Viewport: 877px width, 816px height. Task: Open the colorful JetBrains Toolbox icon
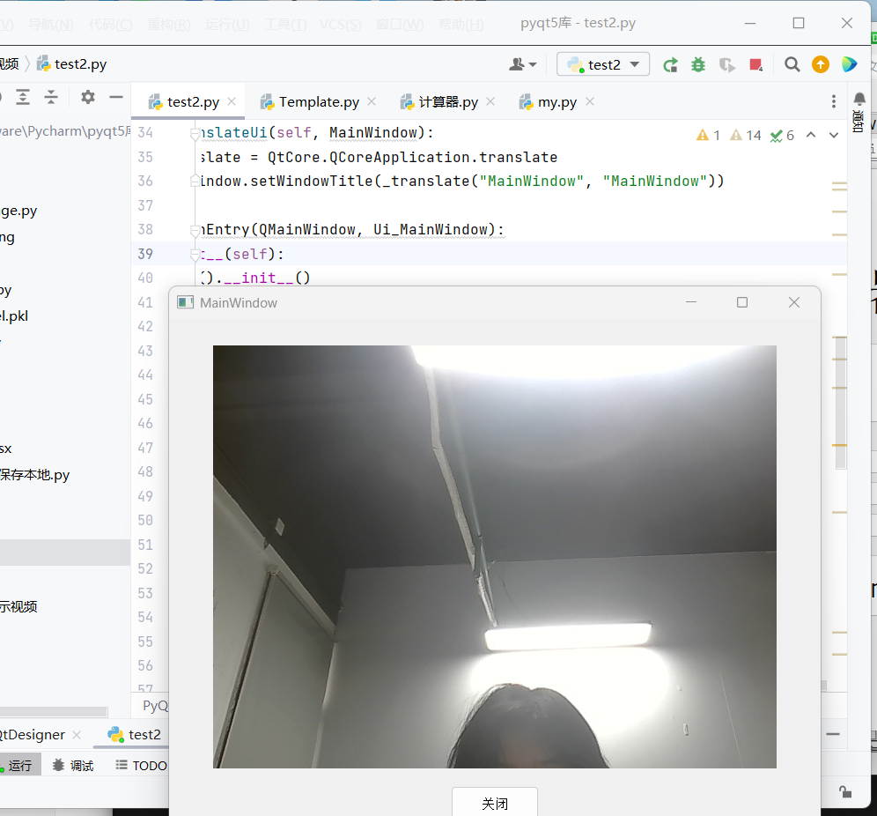pos(849,64)
